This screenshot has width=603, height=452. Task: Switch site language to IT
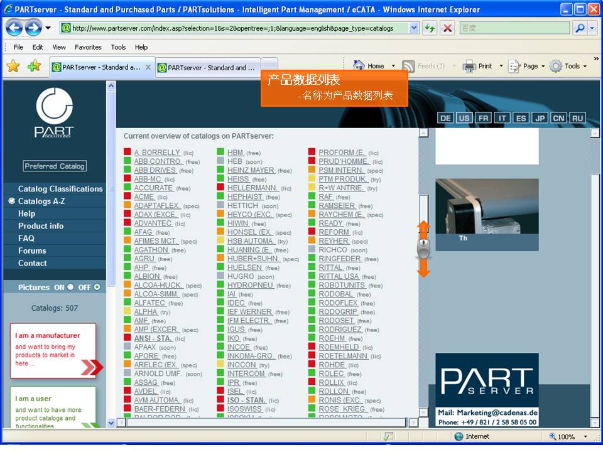(x=503, y=118)
